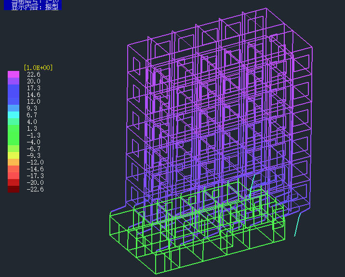Click the light blue 9.3 legend swatch
Screen dimensions: 345x277
[13, 108]
